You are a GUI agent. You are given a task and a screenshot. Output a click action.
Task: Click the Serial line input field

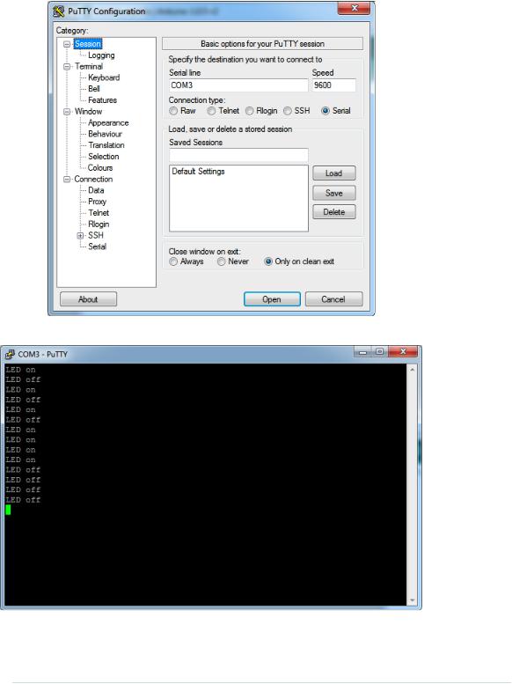pyautogui.click(x=238, y=85)
